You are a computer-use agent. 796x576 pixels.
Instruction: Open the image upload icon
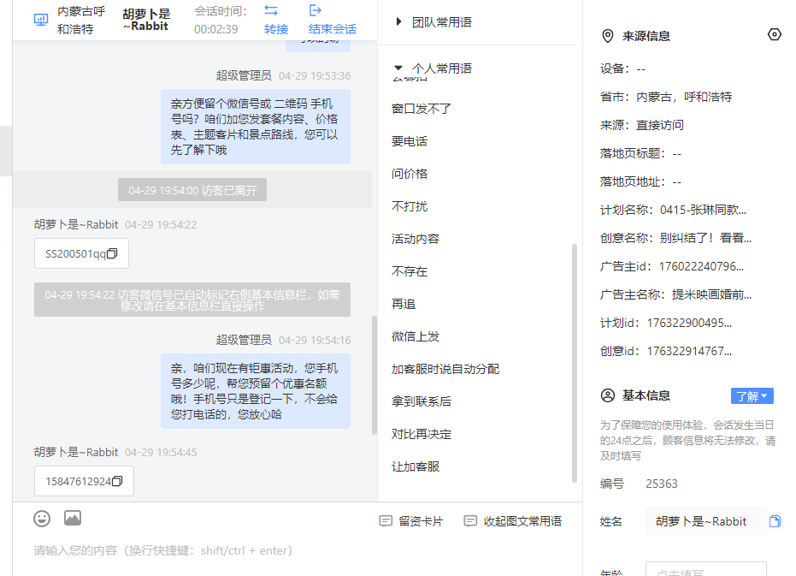point(73,518)
